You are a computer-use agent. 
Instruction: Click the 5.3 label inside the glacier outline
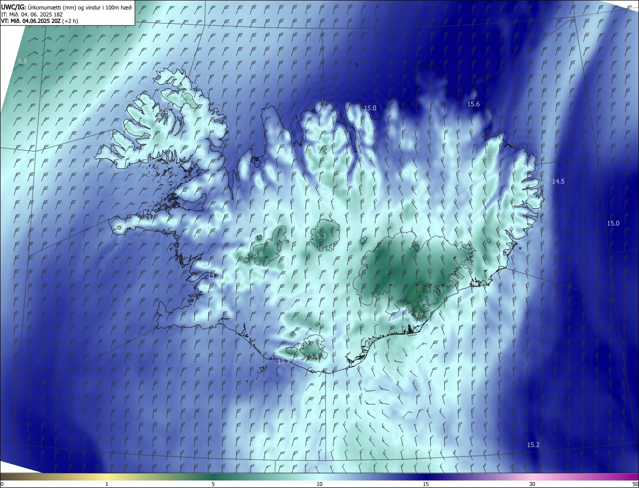point(321,237)
